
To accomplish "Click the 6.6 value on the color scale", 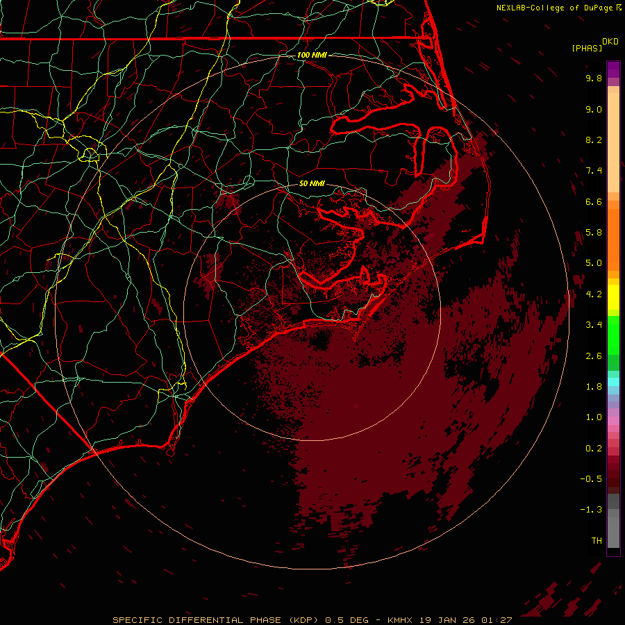I will click(594, 201).
